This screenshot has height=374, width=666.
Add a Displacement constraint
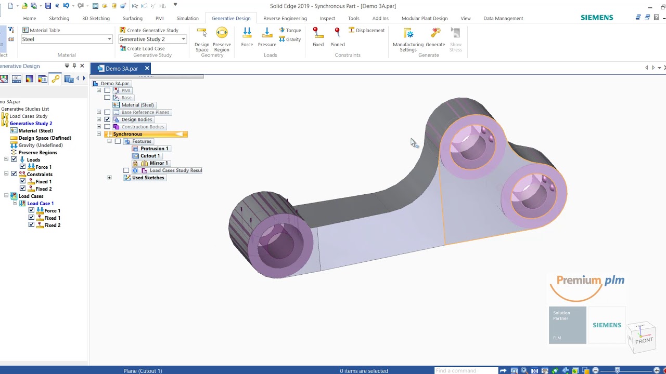click(x=367, y=30)
